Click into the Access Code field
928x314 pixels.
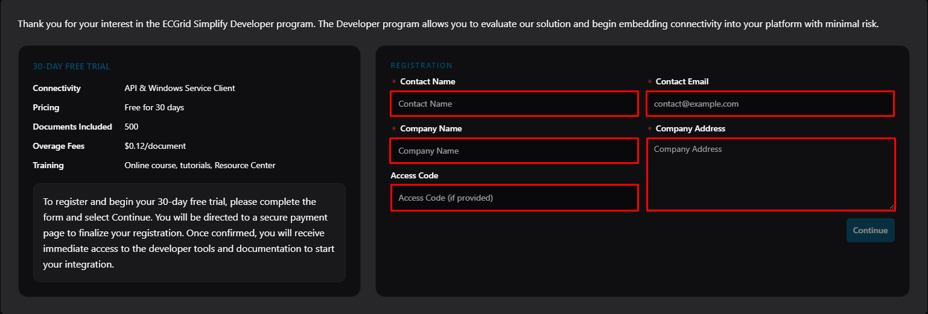514,198
